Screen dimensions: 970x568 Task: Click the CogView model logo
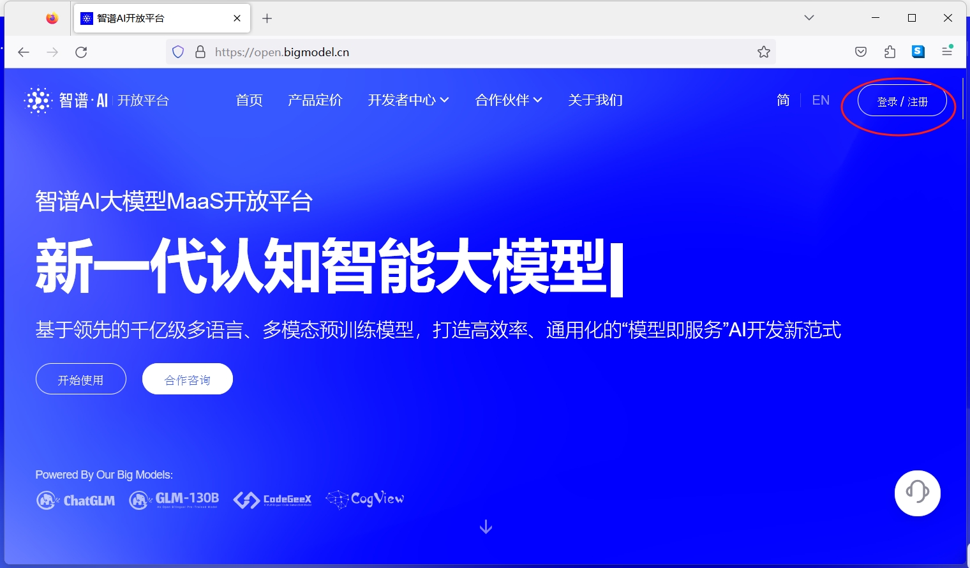click(x=365, y=499)
